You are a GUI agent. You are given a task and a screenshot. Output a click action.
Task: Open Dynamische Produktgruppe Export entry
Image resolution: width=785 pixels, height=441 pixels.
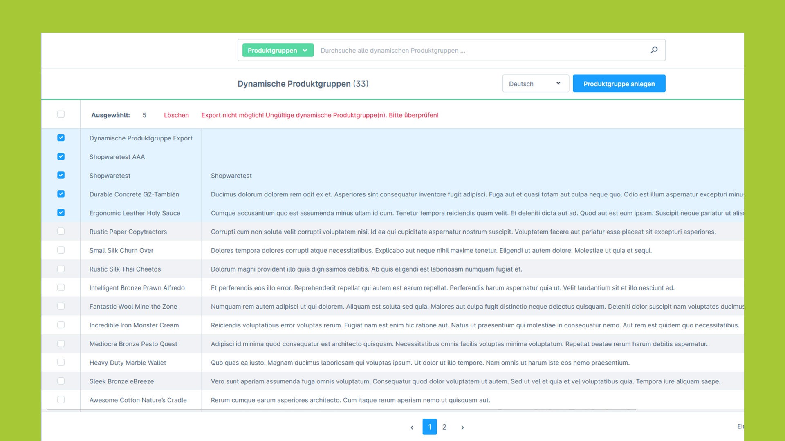141,138
